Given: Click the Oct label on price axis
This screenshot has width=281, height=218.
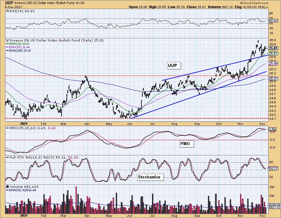Looking at the screenshot, I should tap(219, 124).
